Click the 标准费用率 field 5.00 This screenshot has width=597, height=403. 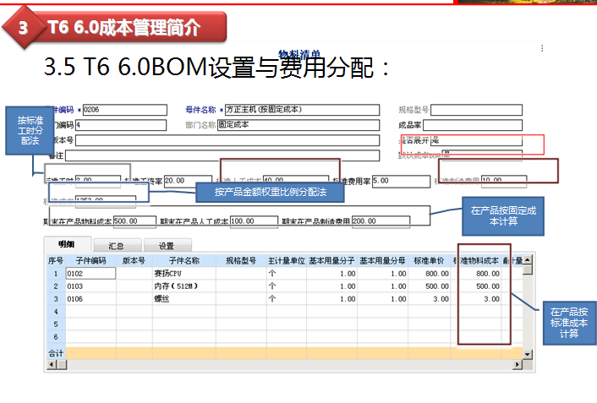402,181
